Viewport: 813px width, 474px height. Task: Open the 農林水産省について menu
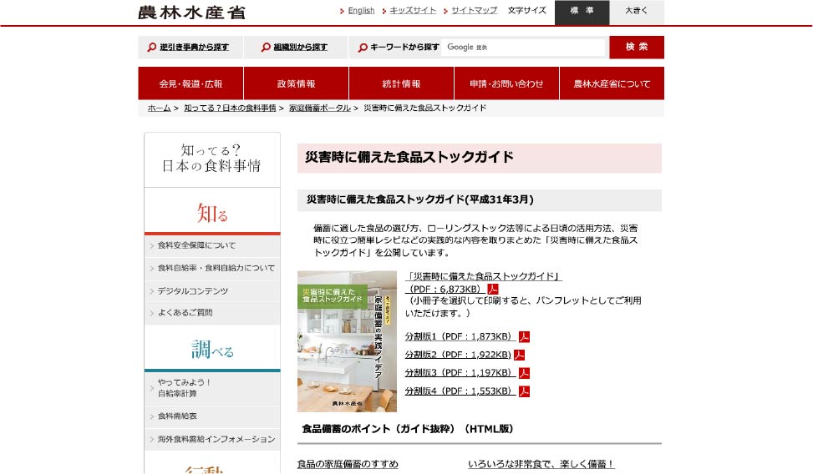612,83
